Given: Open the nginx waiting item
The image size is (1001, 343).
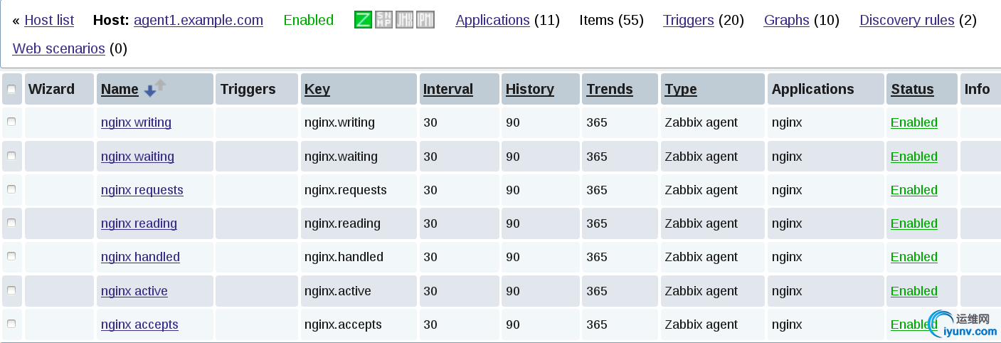Looking at the screenshot, I should [x=137, y=157].
